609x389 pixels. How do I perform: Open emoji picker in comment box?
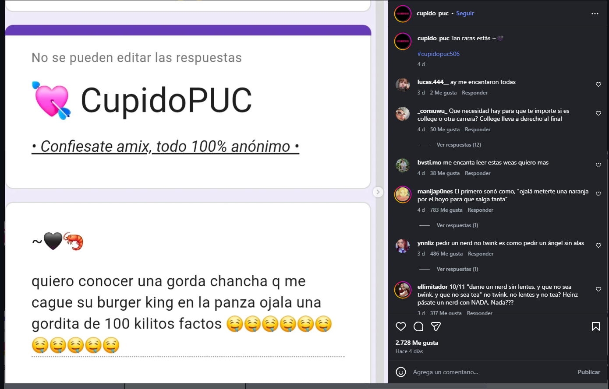[x=401, y=372]
